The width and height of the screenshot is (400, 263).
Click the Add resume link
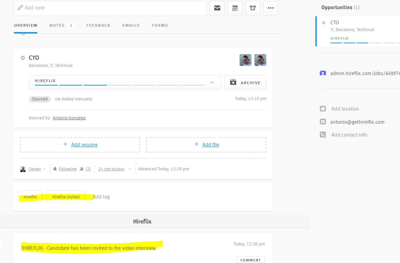click(x=84, y=144)
